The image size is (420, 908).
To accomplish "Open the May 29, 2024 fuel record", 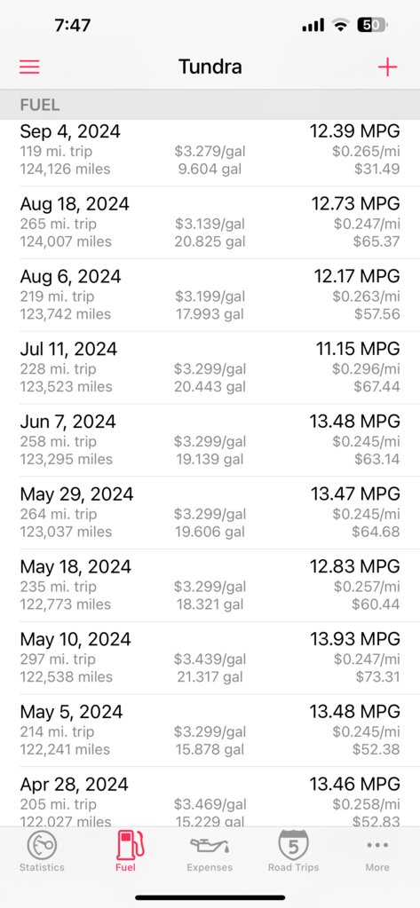I will [x=210, y=513].
